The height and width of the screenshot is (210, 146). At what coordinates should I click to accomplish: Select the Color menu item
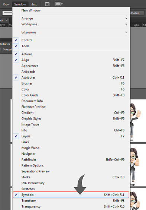click(71, 89)
